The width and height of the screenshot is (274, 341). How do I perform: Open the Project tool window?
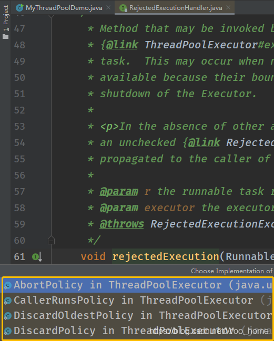click(x=6, y=22)
